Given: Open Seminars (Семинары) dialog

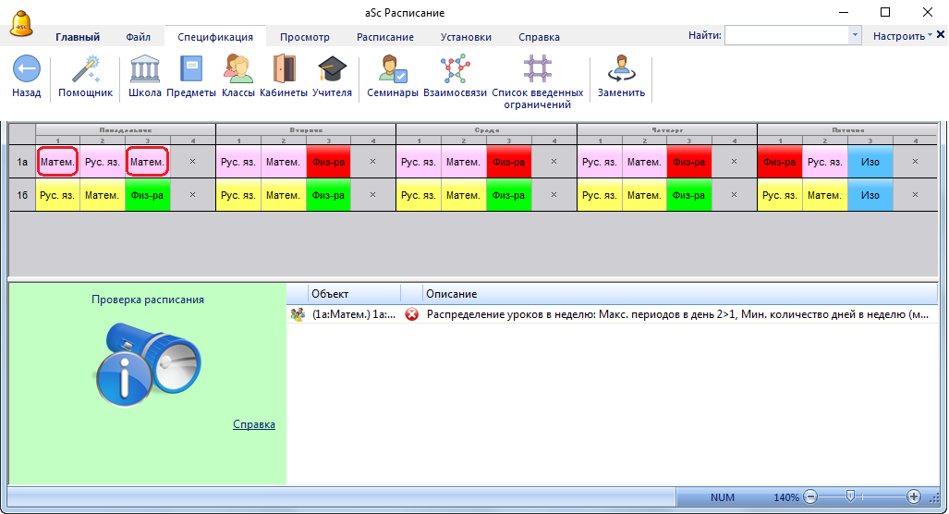Looking at the screenshot, I should click(392, 70).
